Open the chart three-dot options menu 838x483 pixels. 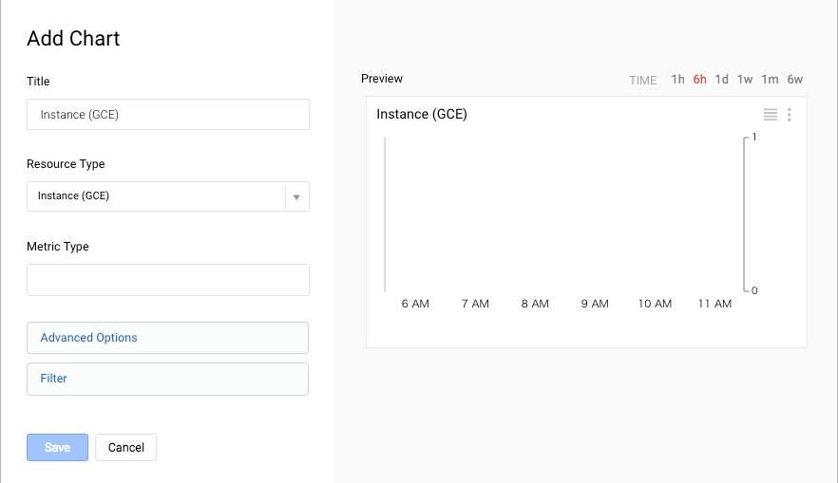pos(790,114)
